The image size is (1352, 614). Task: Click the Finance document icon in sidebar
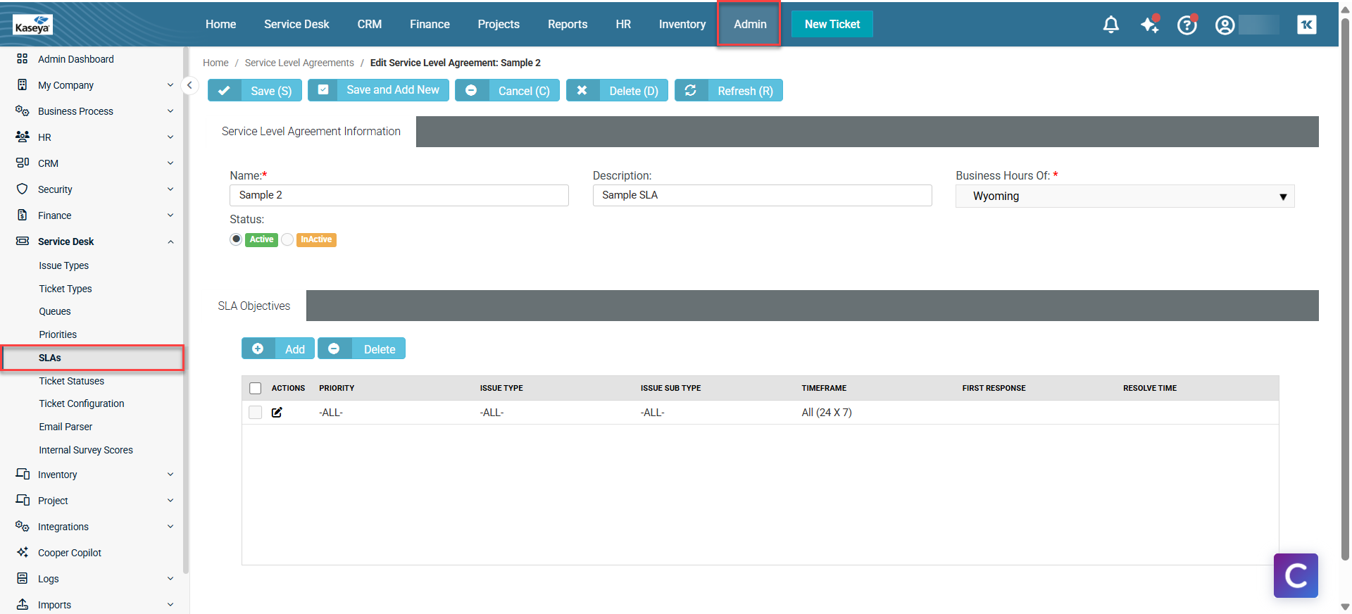click(22, 215)
